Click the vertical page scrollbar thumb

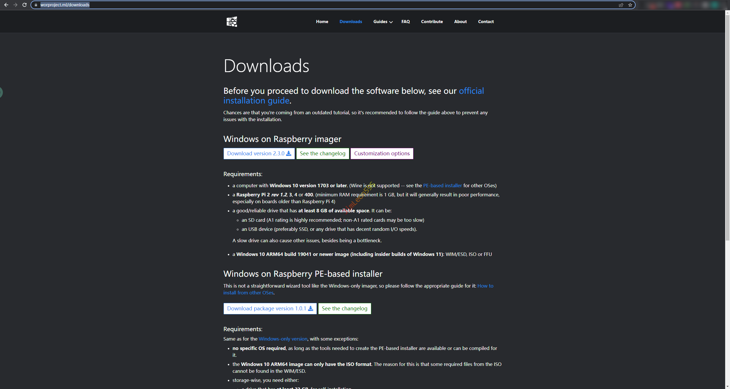(727, 128)
